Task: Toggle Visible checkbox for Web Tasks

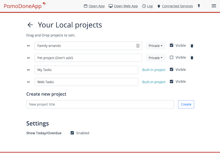Action: coord(171,82)
